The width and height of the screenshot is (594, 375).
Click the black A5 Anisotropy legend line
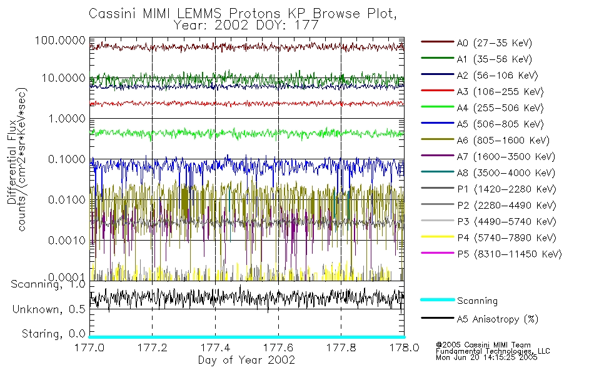[x=437, y=317]
